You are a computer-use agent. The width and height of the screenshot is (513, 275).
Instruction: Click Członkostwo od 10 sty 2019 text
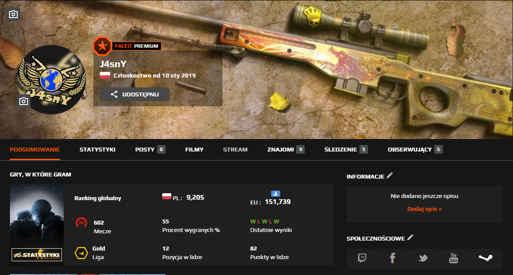click(155, 76)
